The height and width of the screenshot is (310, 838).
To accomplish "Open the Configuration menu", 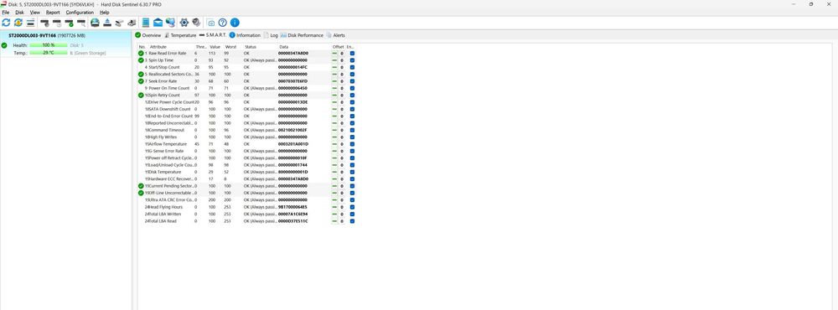I will click(x=80, y=13).
